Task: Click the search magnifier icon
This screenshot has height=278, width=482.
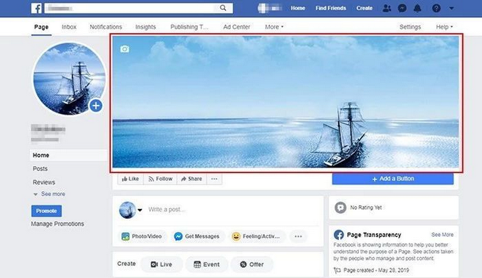Action: (223, 8)
